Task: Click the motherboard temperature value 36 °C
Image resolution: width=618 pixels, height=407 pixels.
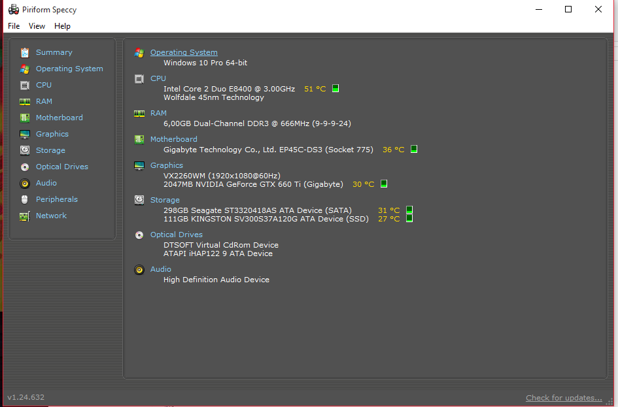Action: (x=393, y=150)
